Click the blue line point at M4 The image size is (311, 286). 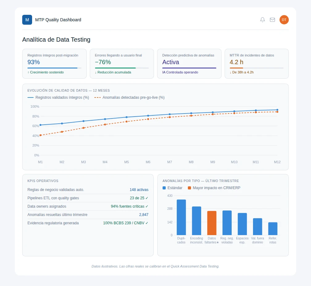[105, 119]
